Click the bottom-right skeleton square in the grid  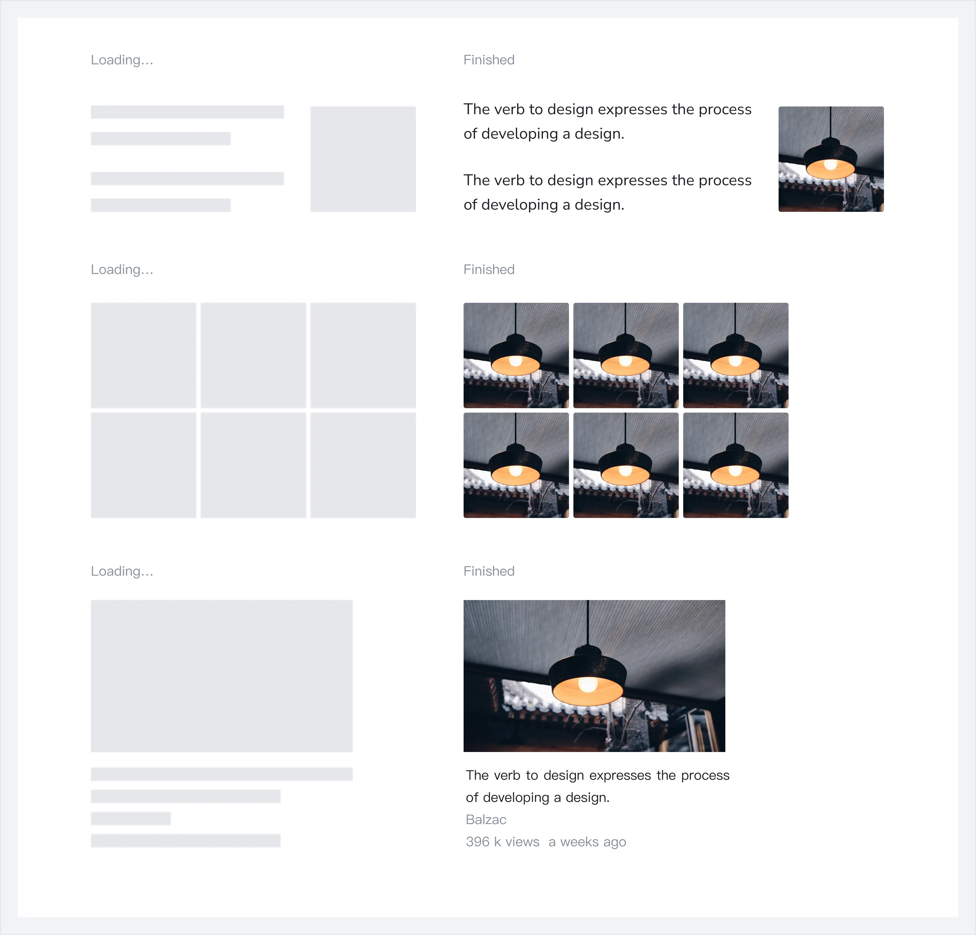pyautogui.click(x=363, y=465)
